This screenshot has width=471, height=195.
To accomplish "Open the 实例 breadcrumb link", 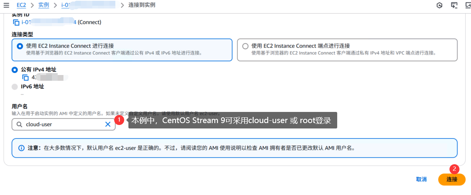I will click(x=43, y=5).
